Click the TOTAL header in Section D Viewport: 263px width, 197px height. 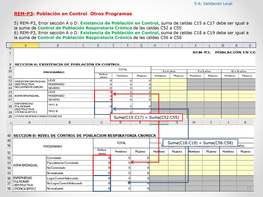[121, 143]
